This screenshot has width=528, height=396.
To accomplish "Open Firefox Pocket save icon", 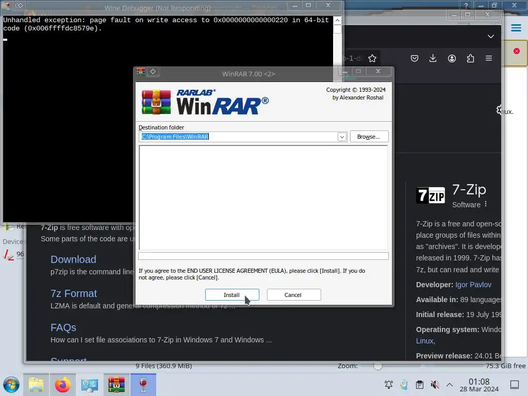I will [x=415, y=58].
